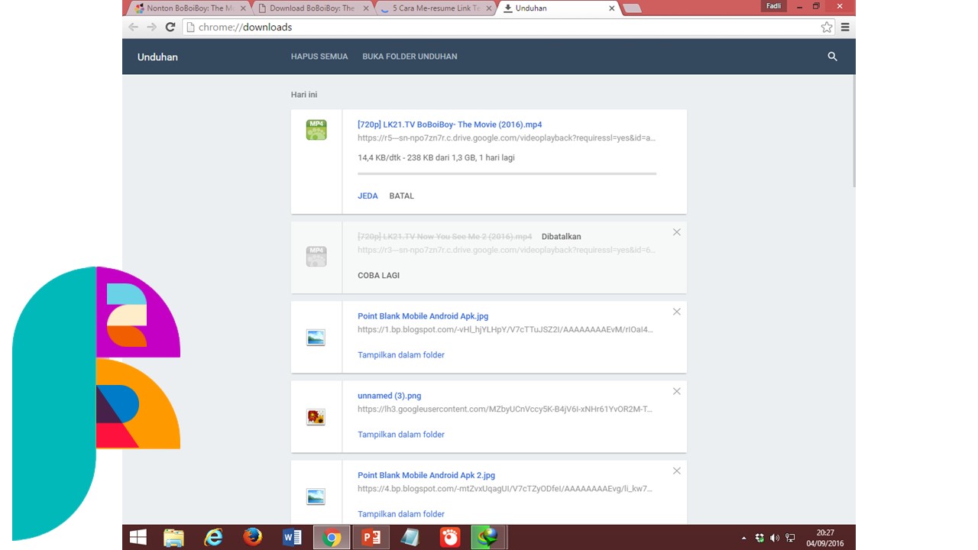Viewport: 978px width, 550px height.
Task: Click the 'Hari ini' date heading
Action: click(304, 95)
